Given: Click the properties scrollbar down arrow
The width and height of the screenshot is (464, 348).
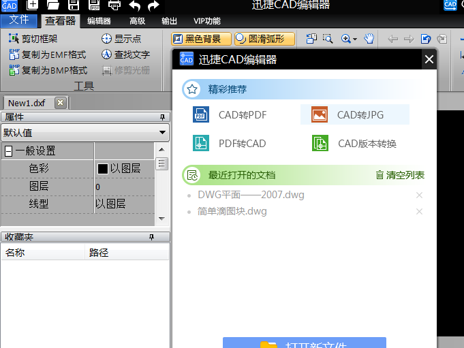Looking at the screenshot, I should click(x=161, y=219).
